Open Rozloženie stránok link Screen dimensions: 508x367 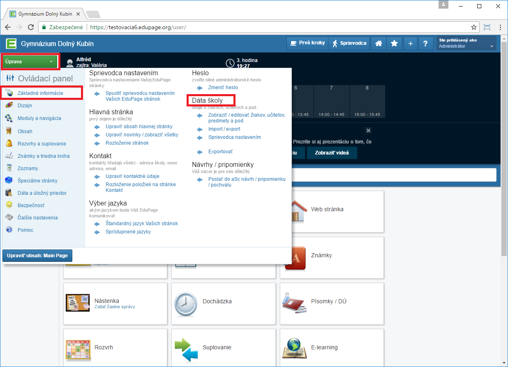click(127, 143)
